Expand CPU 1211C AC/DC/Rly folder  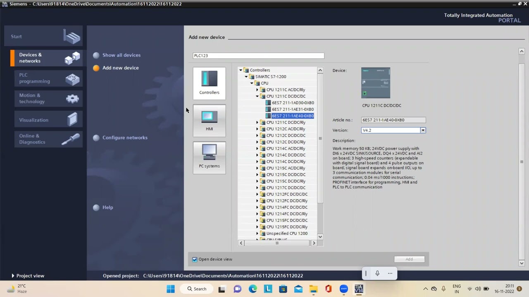[257, 90]
